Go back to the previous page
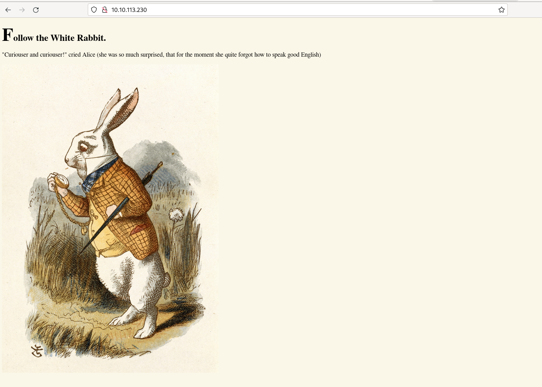The width and height of the screenshot is (542, 387). click(x=8, y=10)
